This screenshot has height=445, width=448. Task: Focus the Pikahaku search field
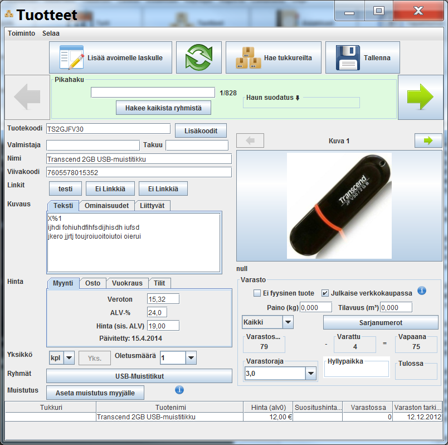[x=153, y=93]
